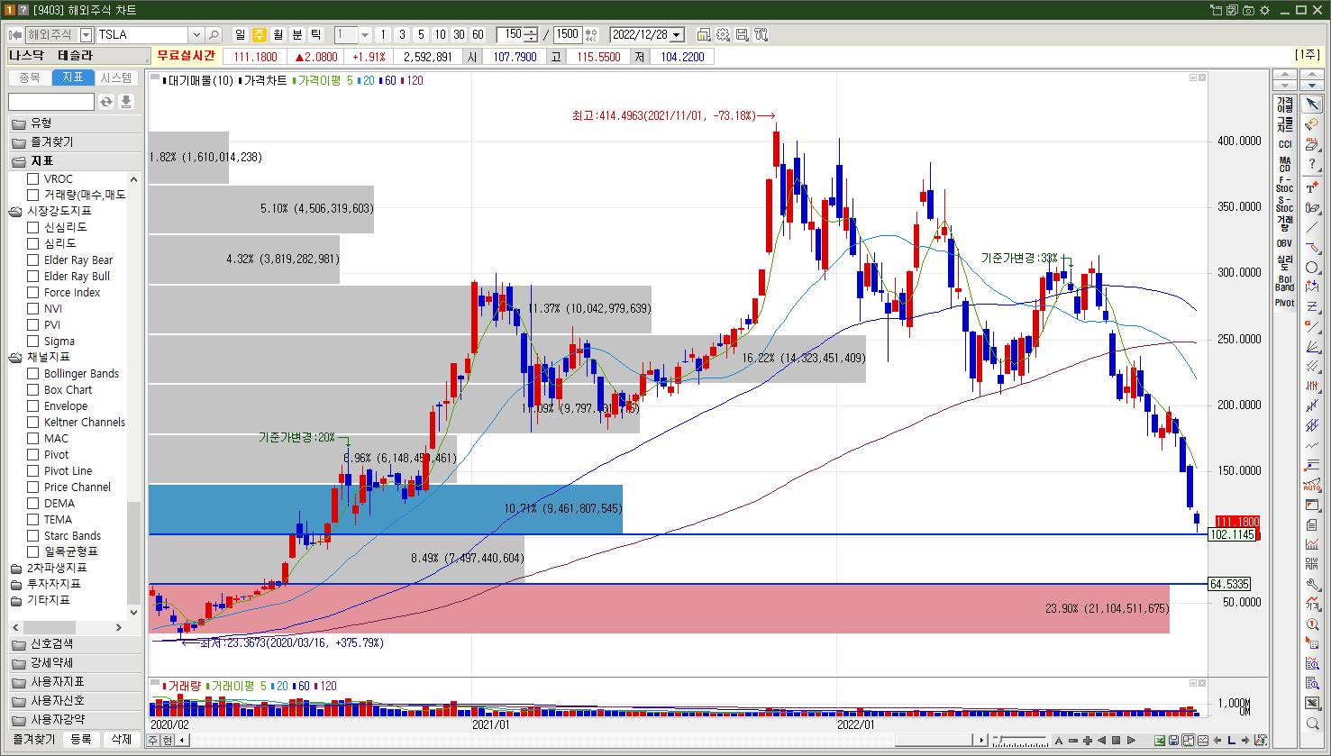Open chart settings gear icon in top toolbar
The image size is (1331, 756).
pos(723,35)
